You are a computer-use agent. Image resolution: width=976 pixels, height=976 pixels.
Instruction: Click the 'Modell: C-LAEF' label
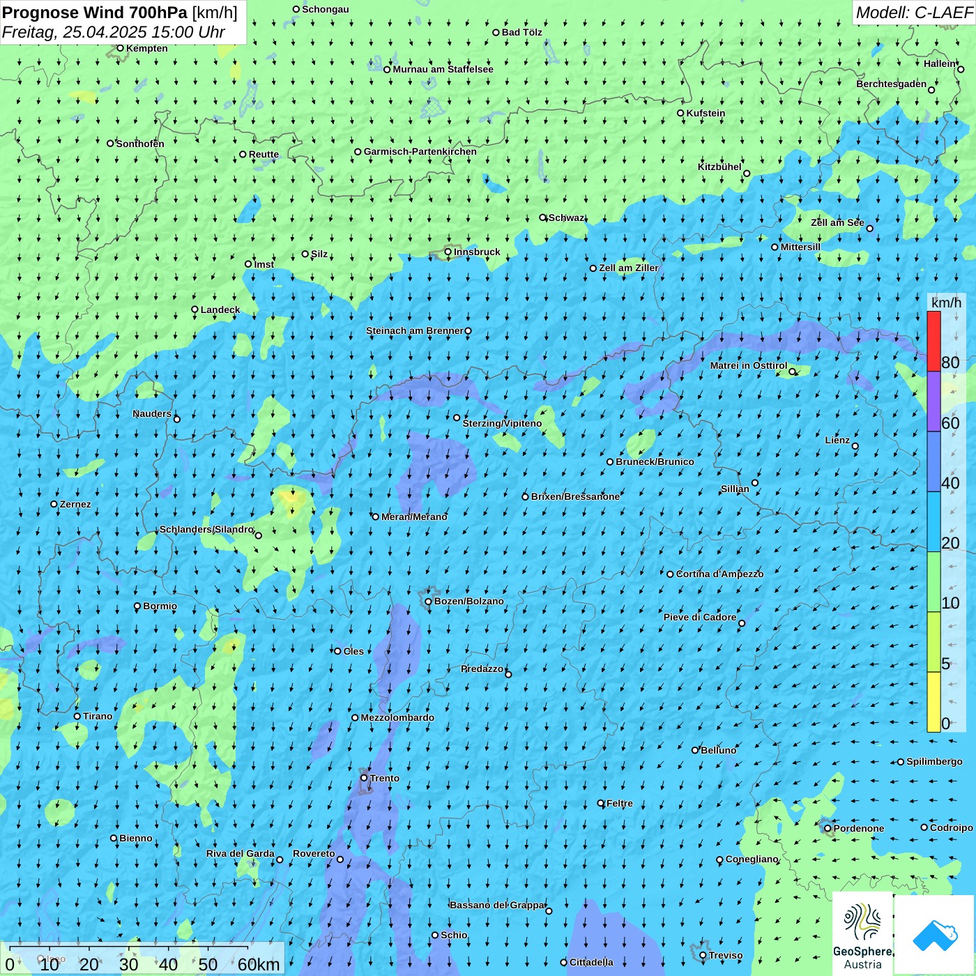pos(914,13)
